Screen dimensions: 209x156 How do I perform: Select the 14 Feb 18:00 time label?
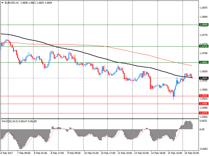tap(158, 153)
